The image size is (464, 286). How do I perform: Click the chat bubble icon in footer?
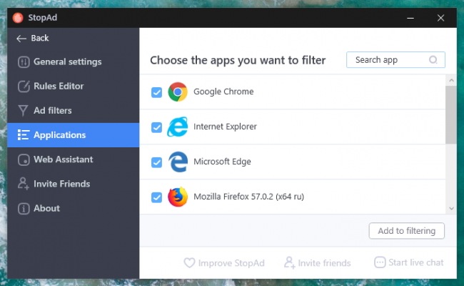click(380, 262)
